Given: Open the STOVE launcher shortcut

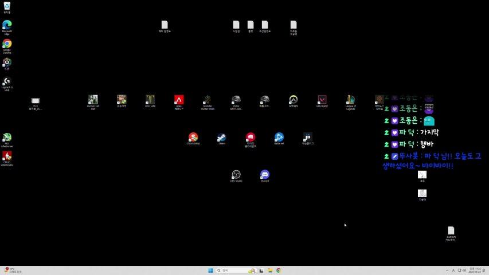Looking at the screenshot, I should click(193, 139).
